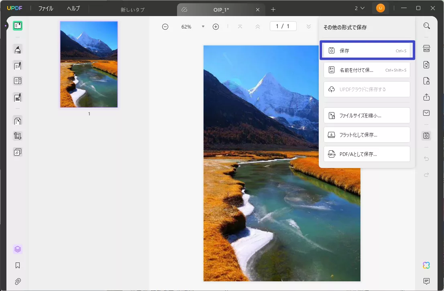Click PDF/Aとして保存 option
This screenshot has width=444, height=291.
coord(367,154)
